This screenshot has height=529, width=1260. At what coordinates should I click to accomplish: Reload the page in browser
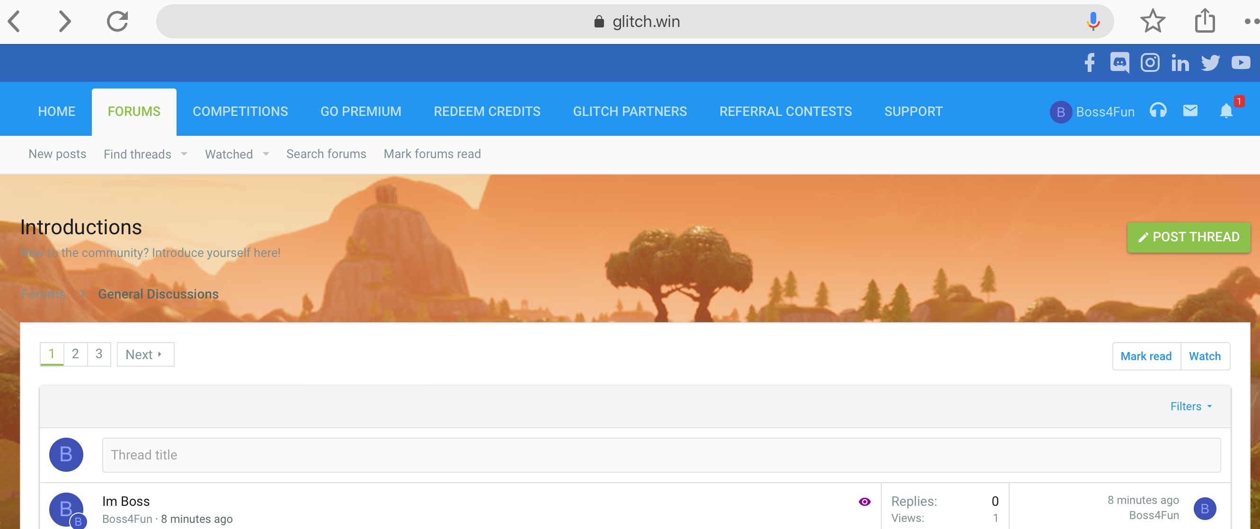pos(117,21)
